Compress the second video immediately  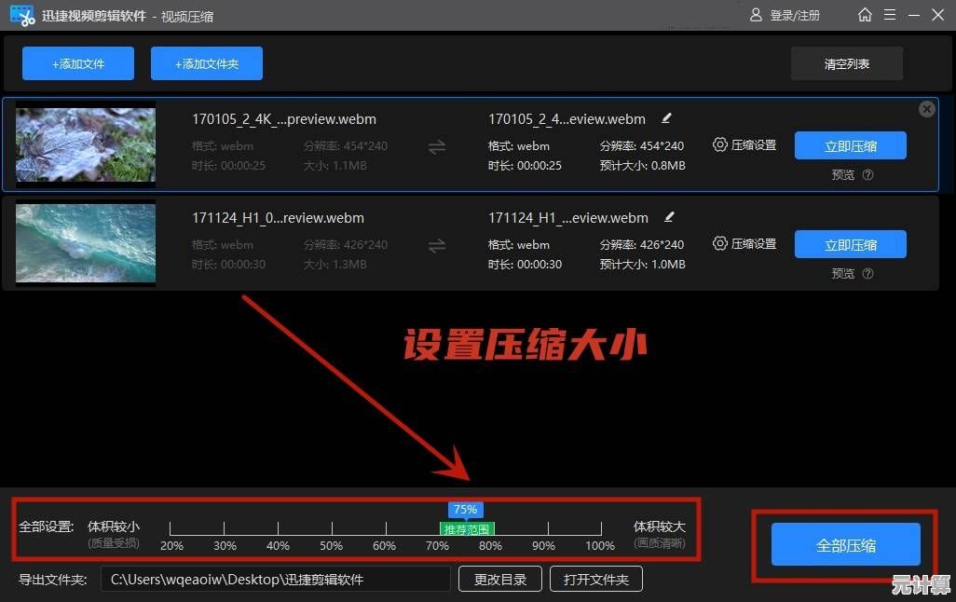click(850, 245)
